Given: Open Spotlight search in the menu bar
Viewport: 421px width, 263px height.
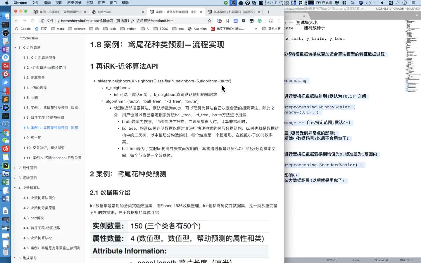Looking at the screenshot, I should tap(353, 3).
